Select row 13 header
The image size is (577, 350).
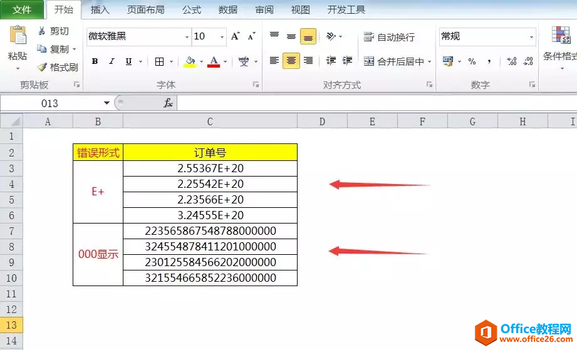click(11, 325)
